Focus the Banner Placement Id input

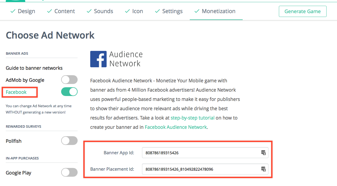pos(205,169)
